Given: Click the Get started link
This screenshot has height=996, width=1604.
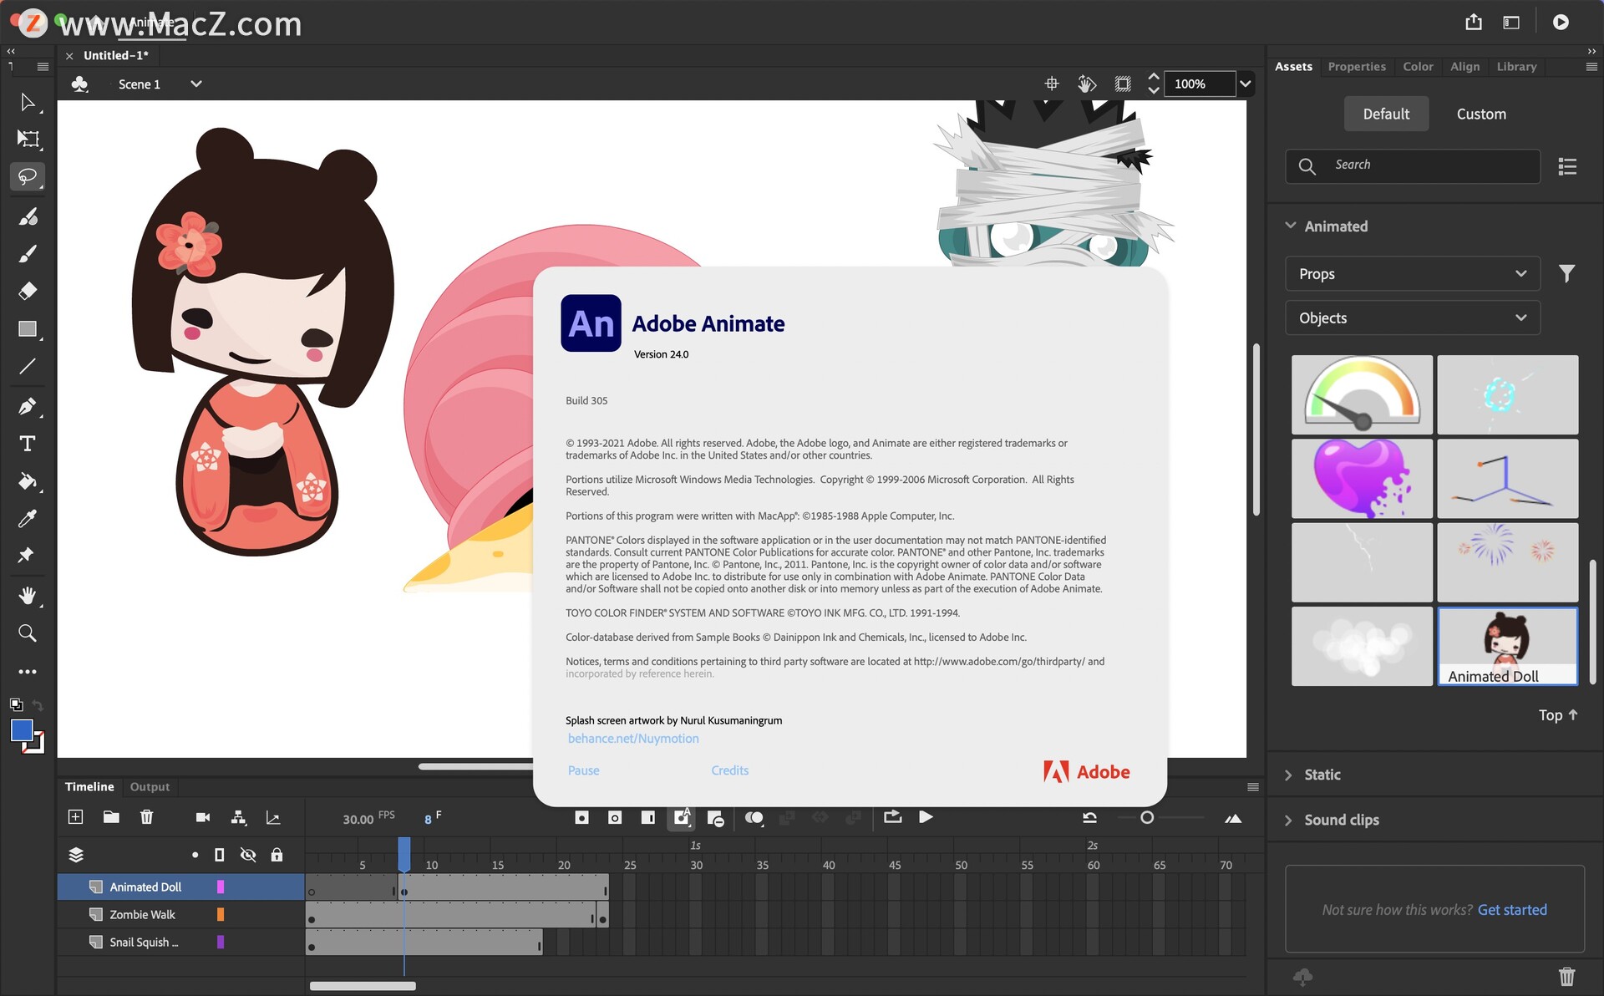Looking at the screenshot, I should [x=1512, y=909].
